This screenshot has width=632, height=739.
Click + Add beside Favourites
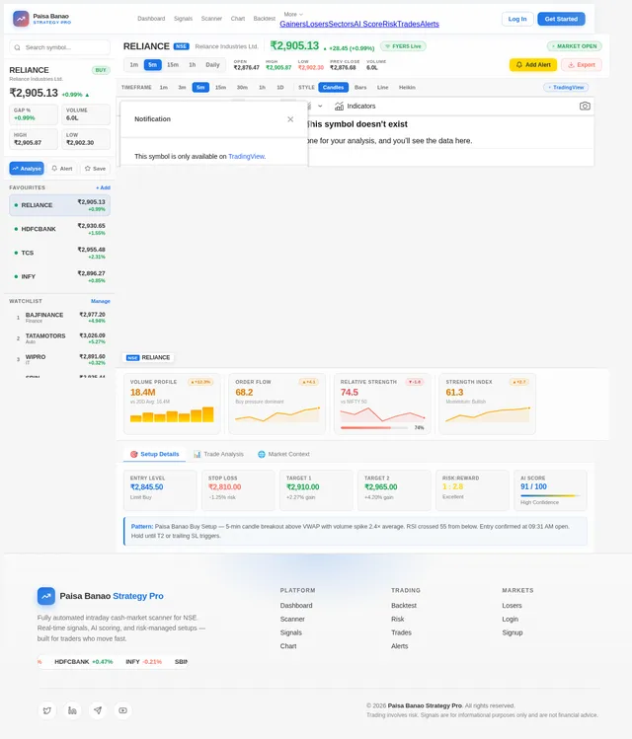(x=103, y=187)
